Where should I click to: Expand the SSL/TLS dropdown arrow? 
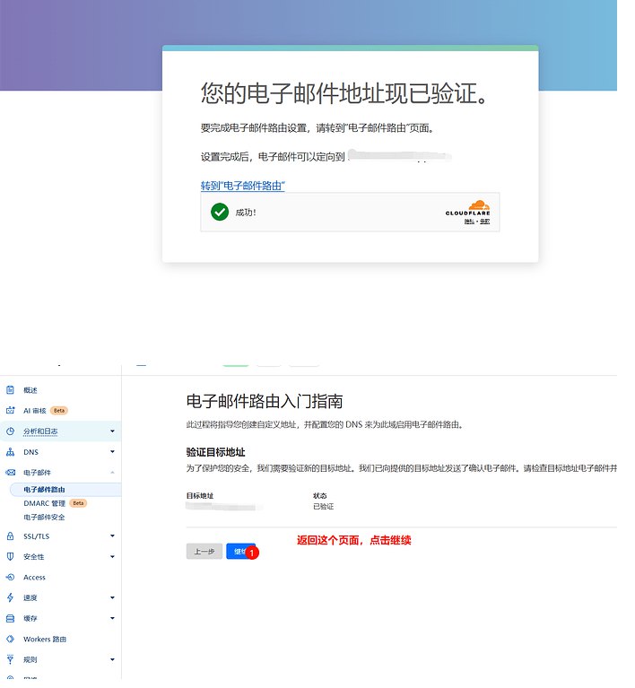[112, 536]
